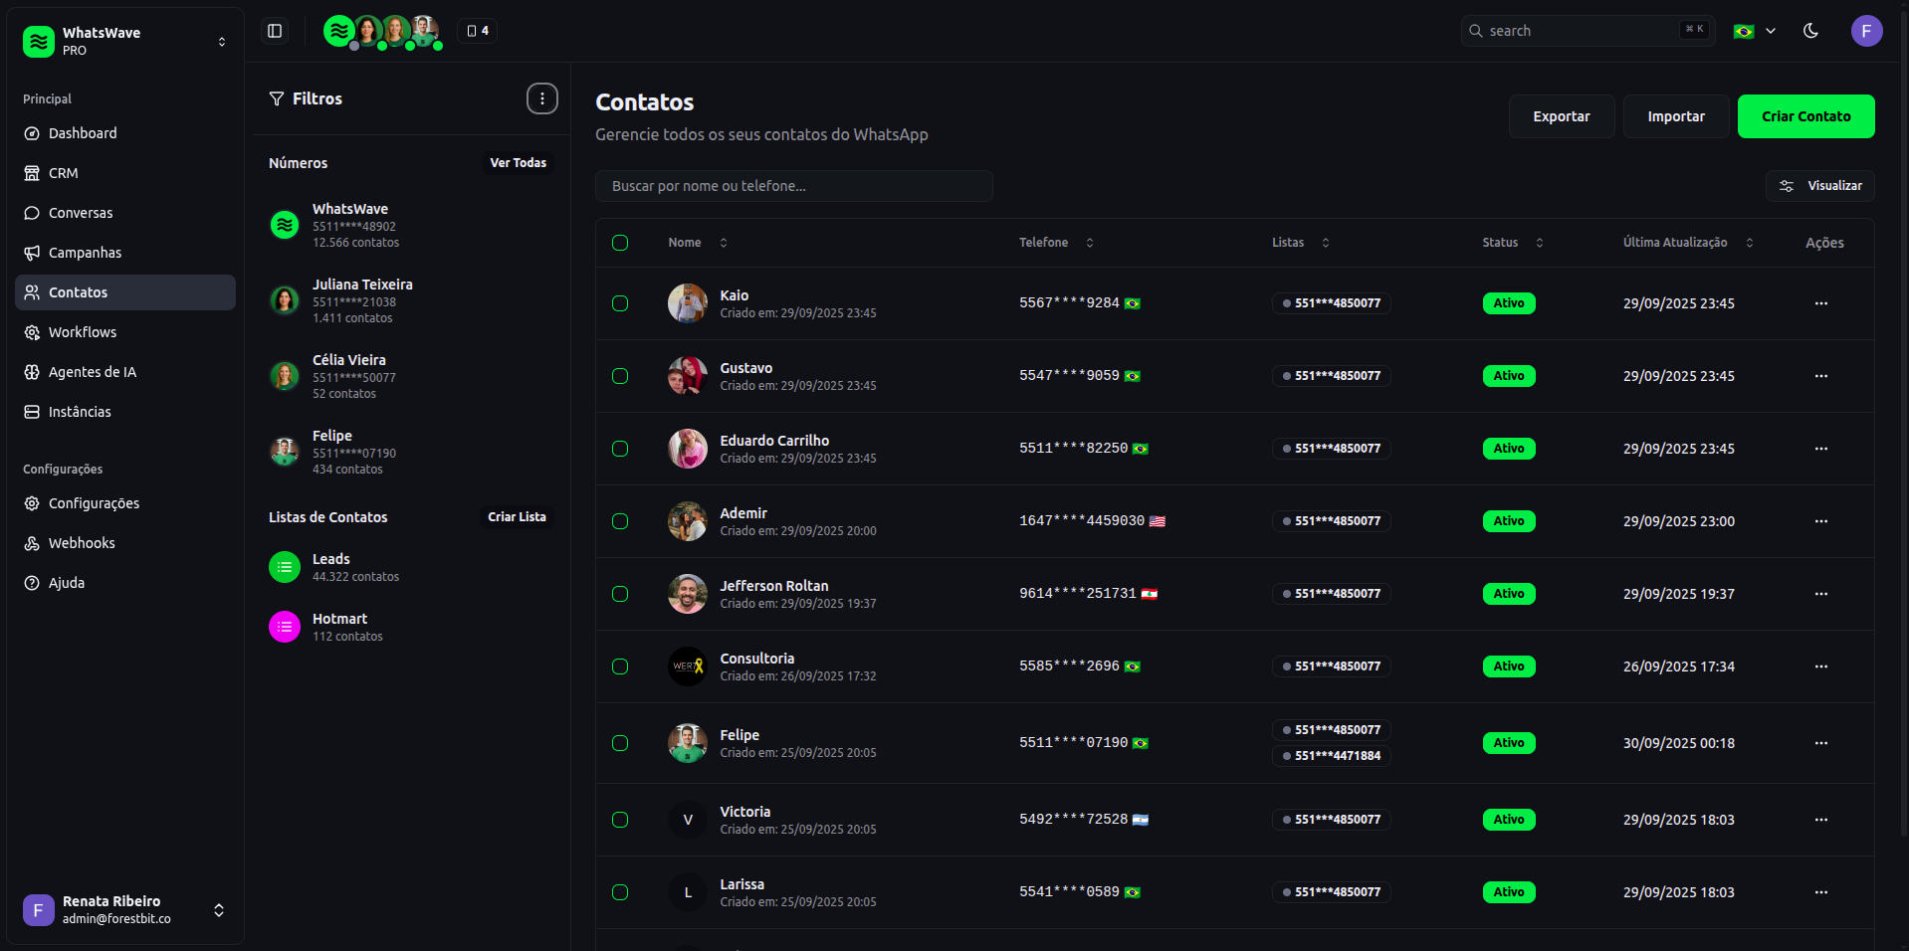
Task: Select Juliana Teixeira number avatar in filters
Action: point(285,300)
